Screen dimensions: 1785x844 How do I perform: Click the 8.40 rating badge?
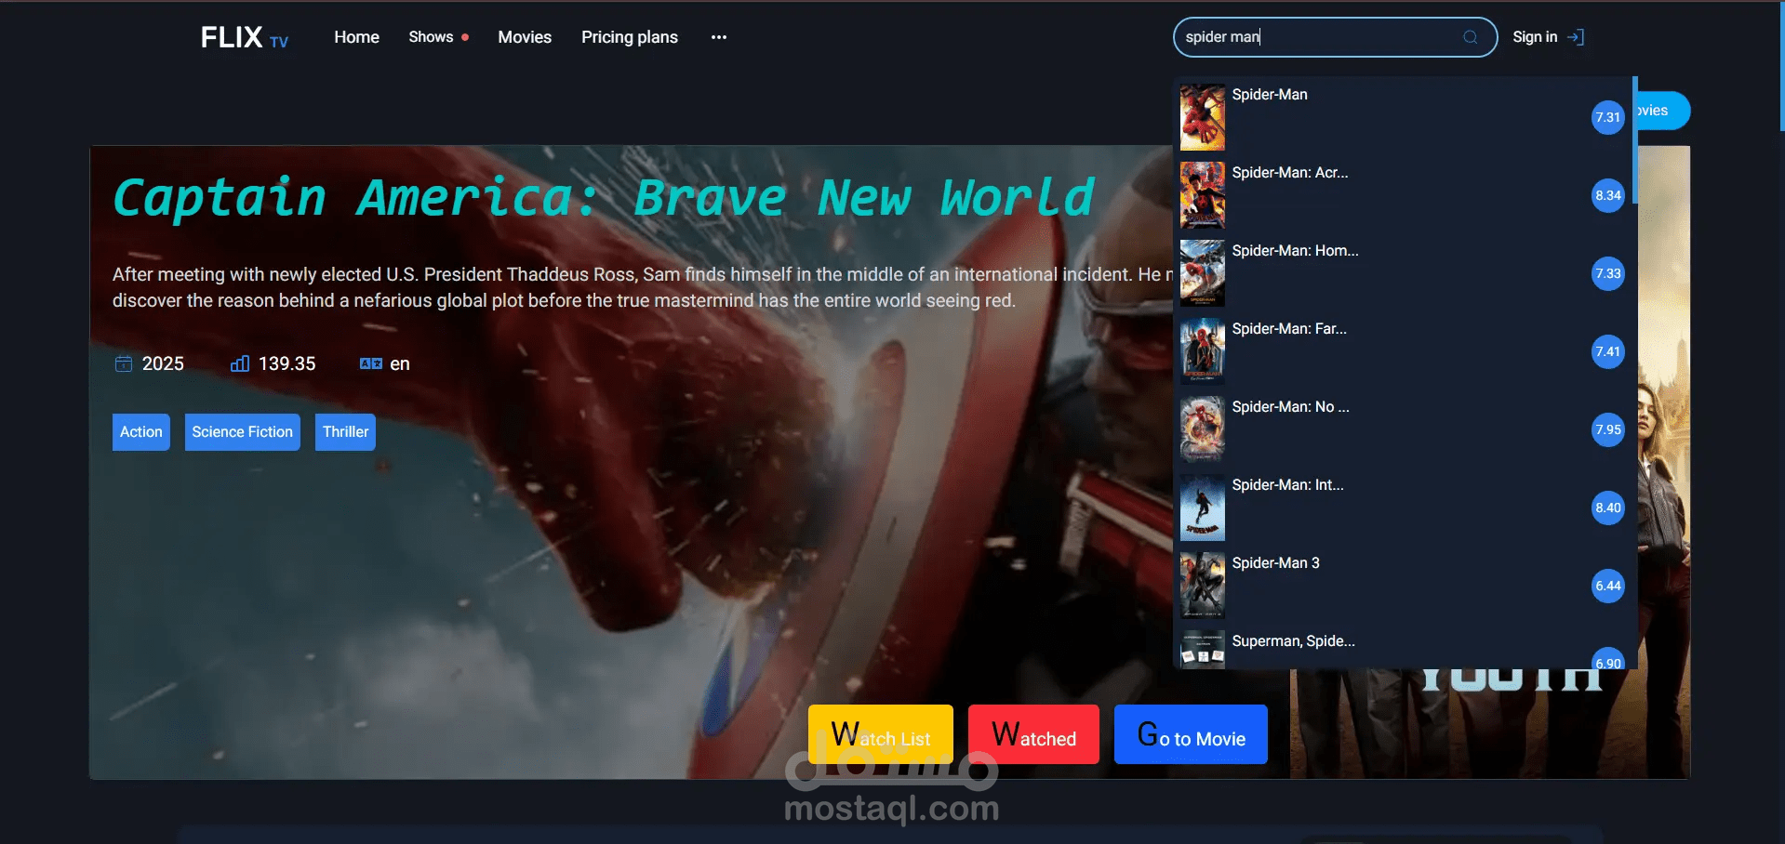tap(1607, 508)
